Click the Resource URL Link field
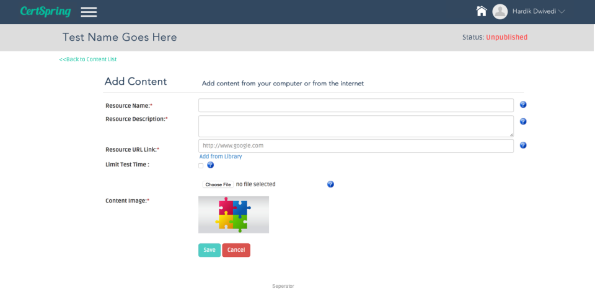 click(356, 145)
